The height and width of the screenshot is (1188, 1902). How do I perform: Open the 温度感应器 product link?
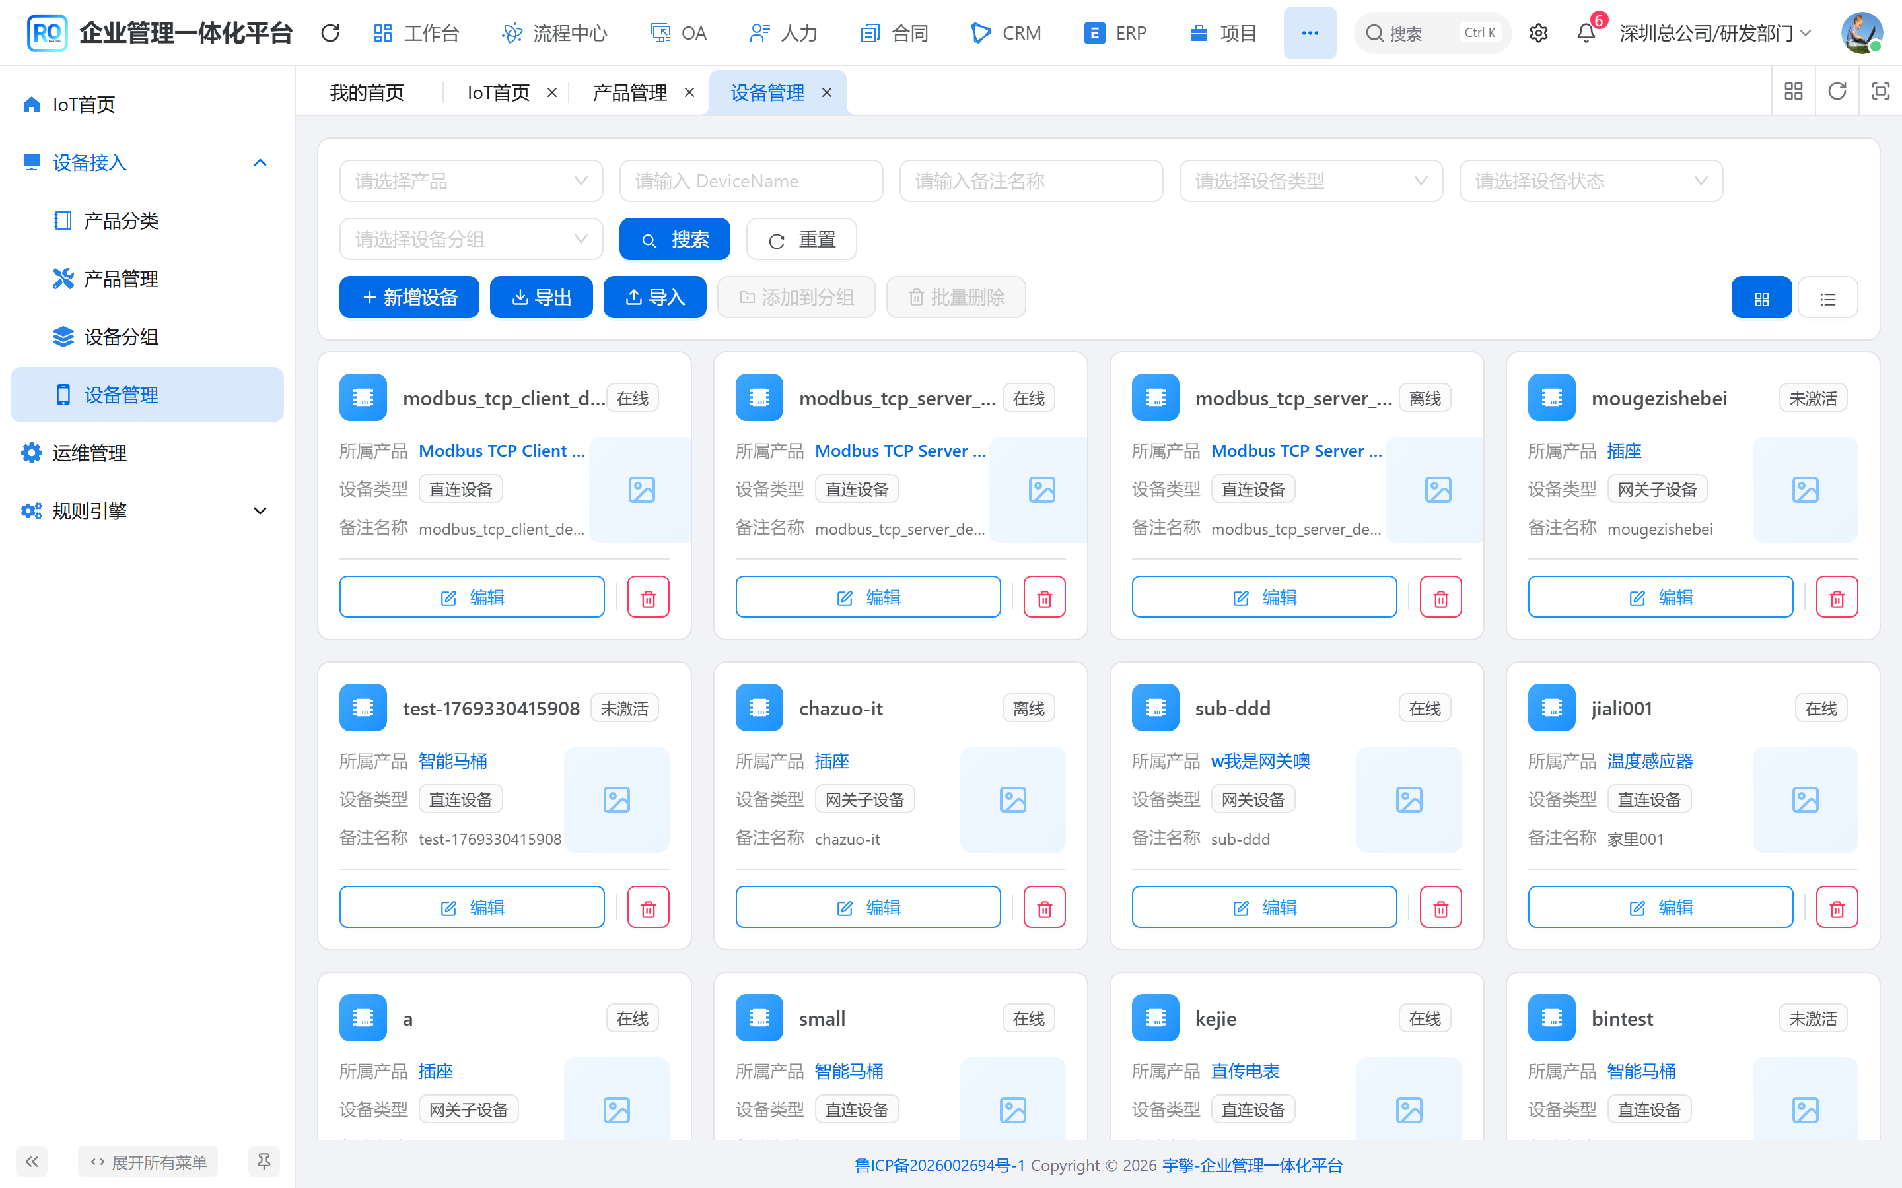click(1650, 760)
